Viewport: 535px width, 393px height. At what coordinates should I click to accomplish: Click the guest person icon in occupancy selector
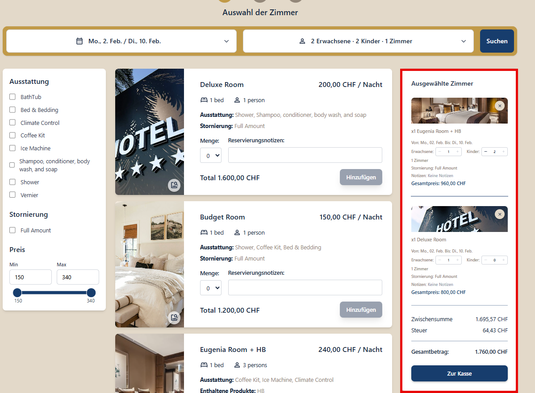click(302, 41)
